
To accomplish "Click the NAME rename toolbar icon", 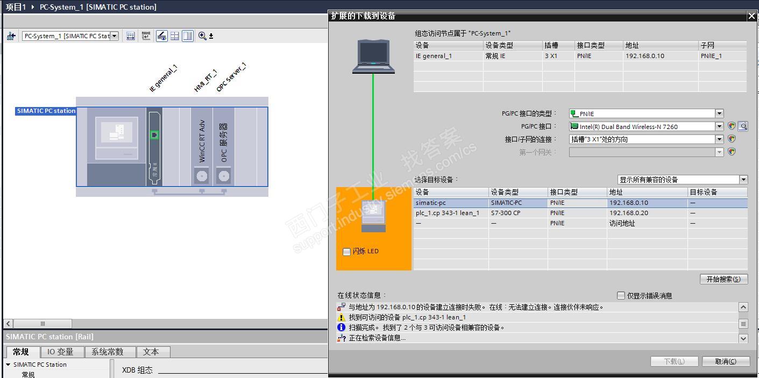I will (x=146, y=36).
